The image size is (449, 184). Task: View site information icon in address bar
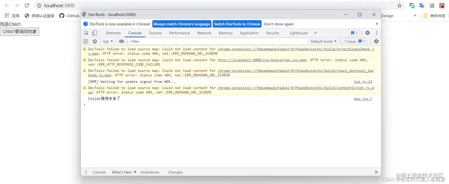pyautogui.click(x=39, y=6)
